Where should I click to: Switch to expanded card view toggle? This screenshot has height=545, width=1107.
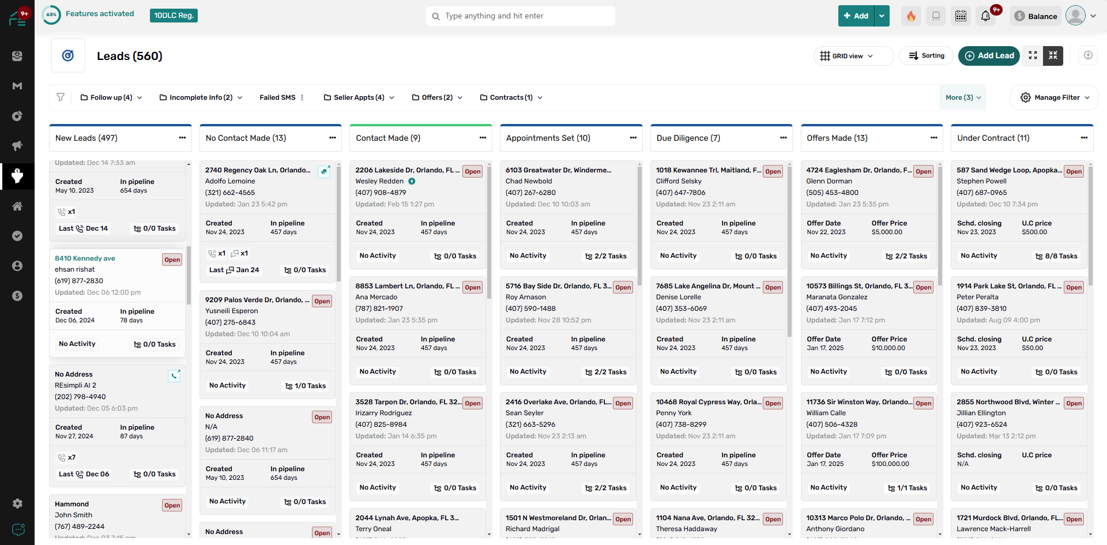pos(1033,55)
